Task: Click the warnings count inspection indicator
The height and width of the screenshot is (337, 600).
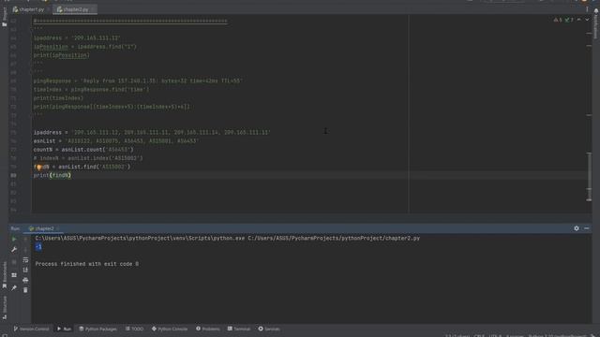Action: click(x=558, y=20)
